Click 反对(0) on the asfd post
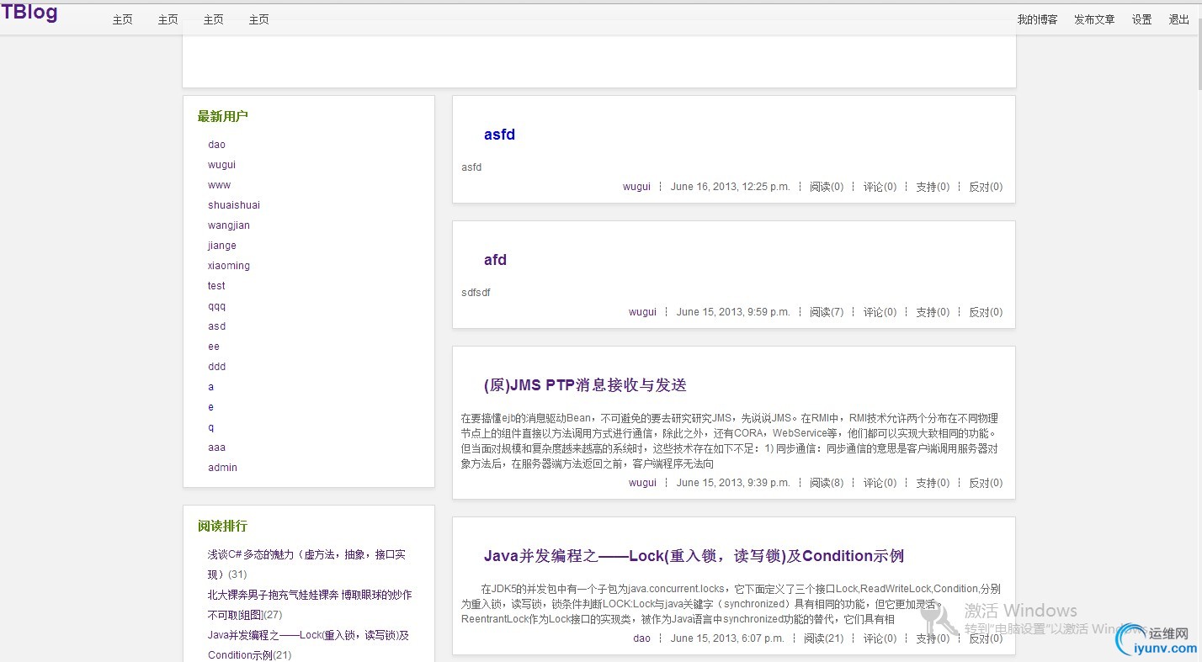The image size is (1202, 662). 986,187
